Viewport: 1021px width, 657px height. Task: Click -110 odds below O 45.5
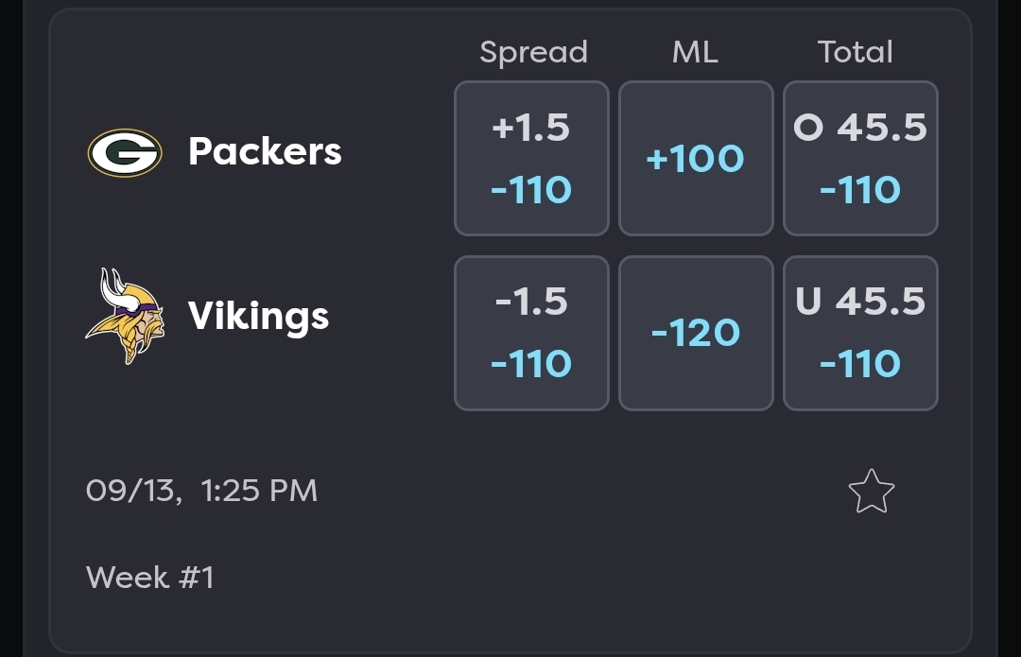click(x=860, y=189)
